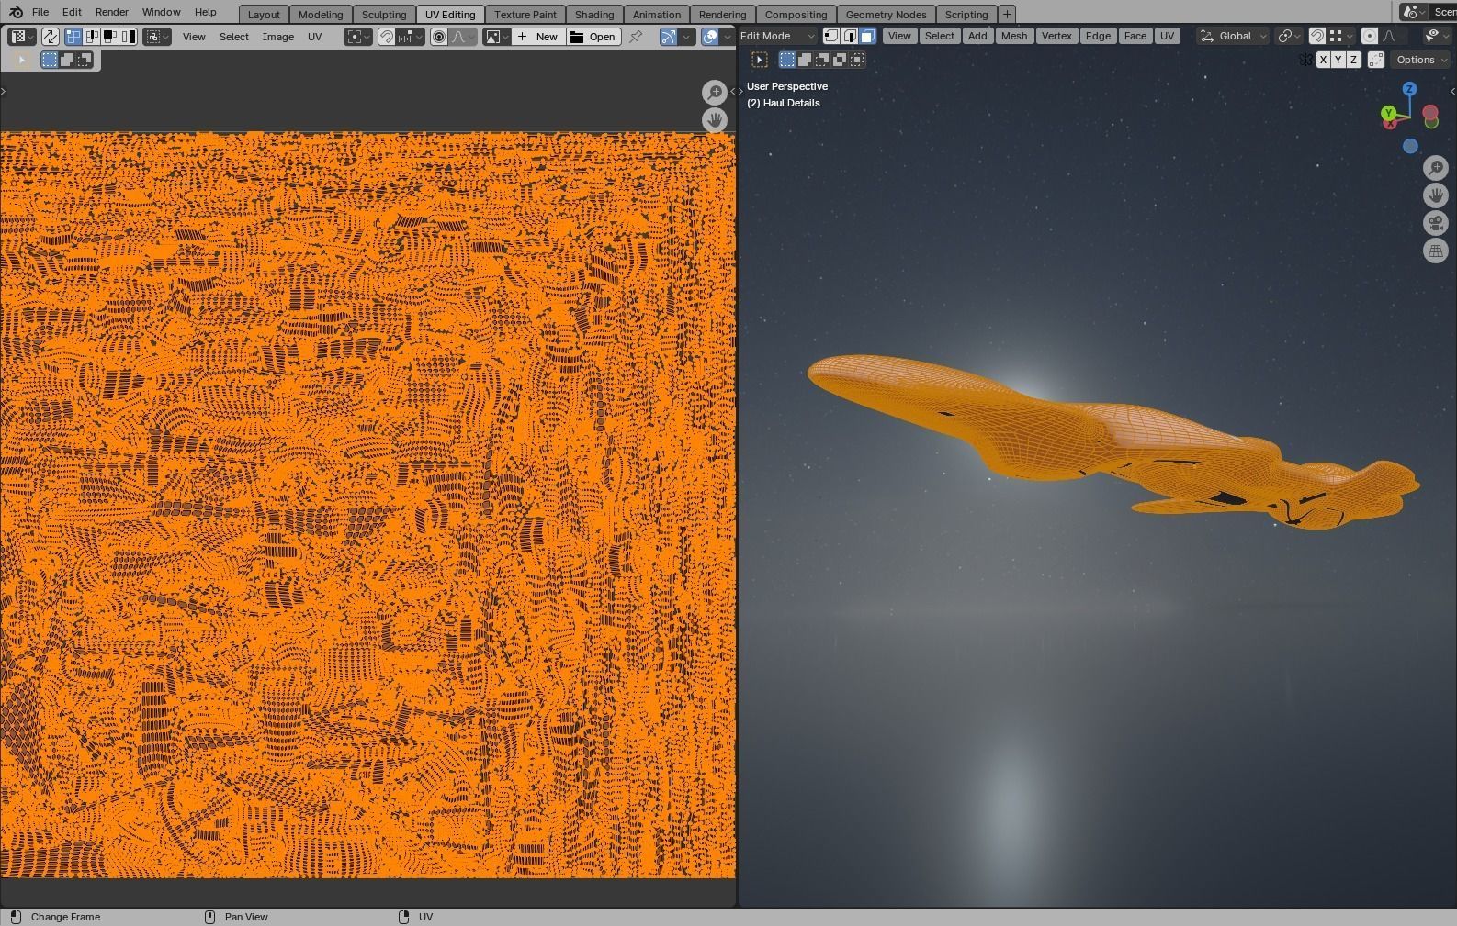Image resolution: width=1457 pixels, height=926 pixels.
Task: Toggle Z axis mesh symmetry
Action: 1353,60
